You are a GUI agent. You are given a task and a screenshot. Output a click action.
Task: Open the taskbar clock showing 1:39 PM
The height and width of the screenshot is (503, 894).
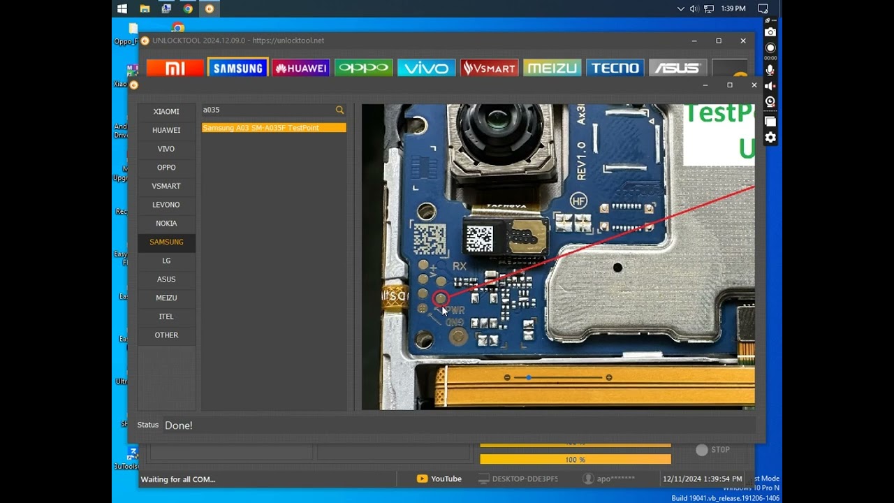[x=733, y=8]
